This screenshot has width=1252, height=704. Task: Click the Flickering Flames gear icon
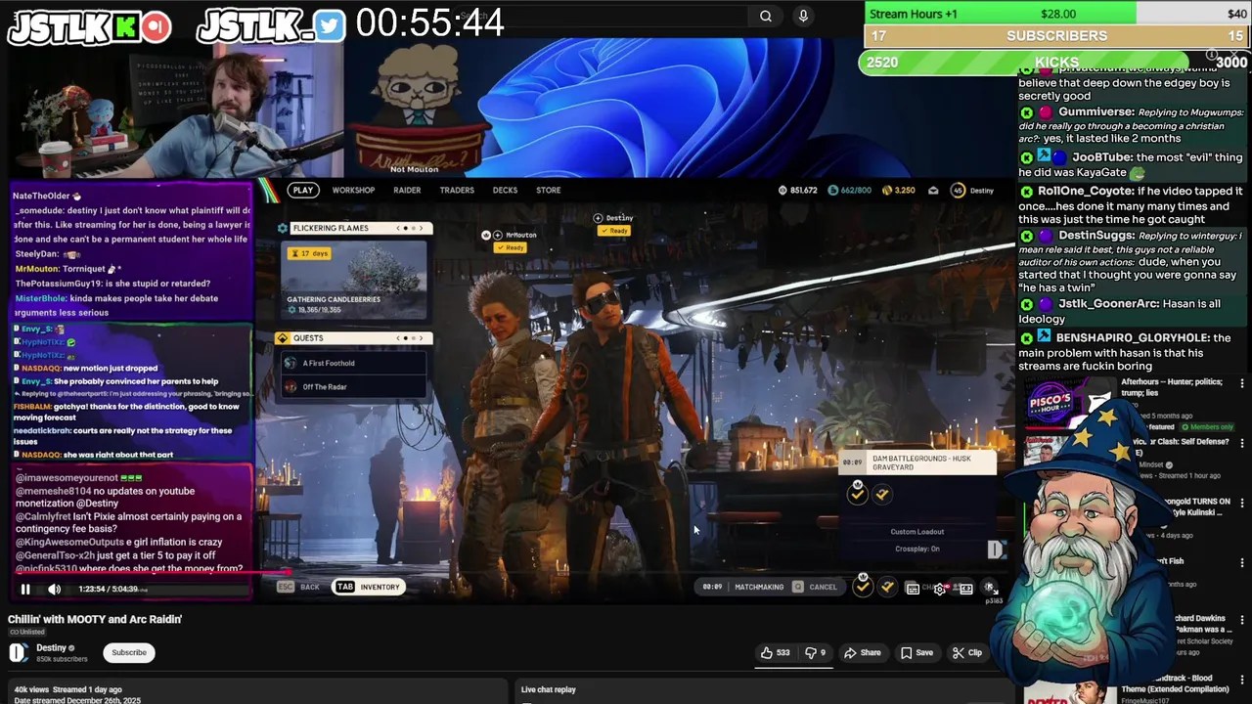coord(283,228)
